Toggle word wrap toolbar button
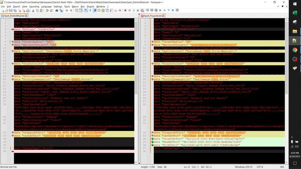 [86, 10]
